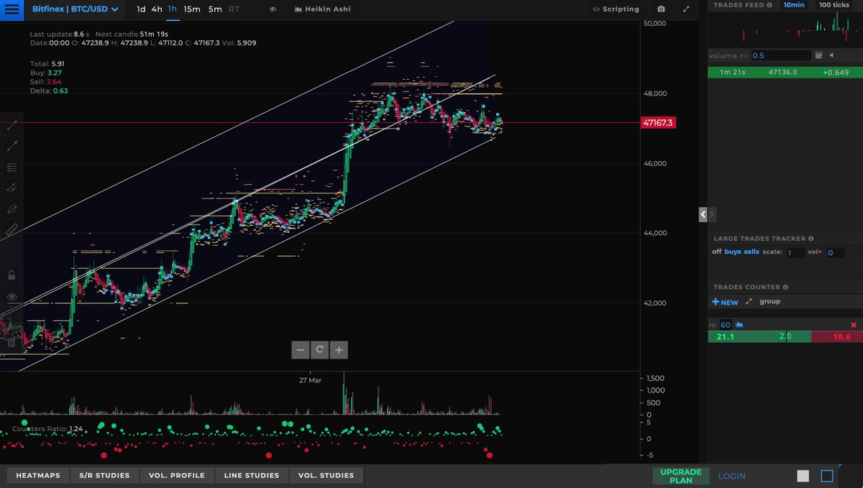This screenshot has width=863, height=488.
Task: Open the Bitfinex BTC/USD market selector
Action: click(x=75, y=9)
